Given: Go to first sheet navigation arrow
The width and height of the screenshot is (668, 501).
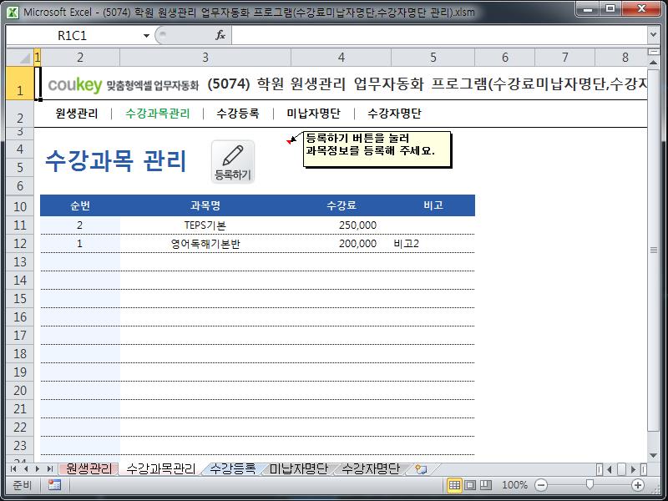Looking at the screenshot, I should coord(13,469).
